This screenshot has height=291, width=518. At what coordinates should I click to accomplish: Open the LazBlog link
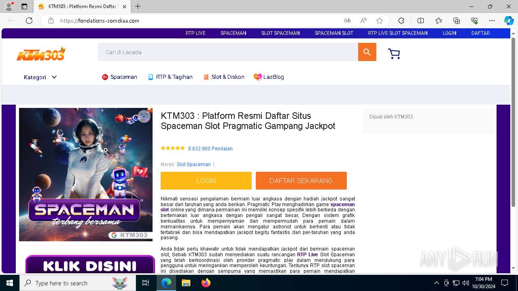tap(269, 77)
